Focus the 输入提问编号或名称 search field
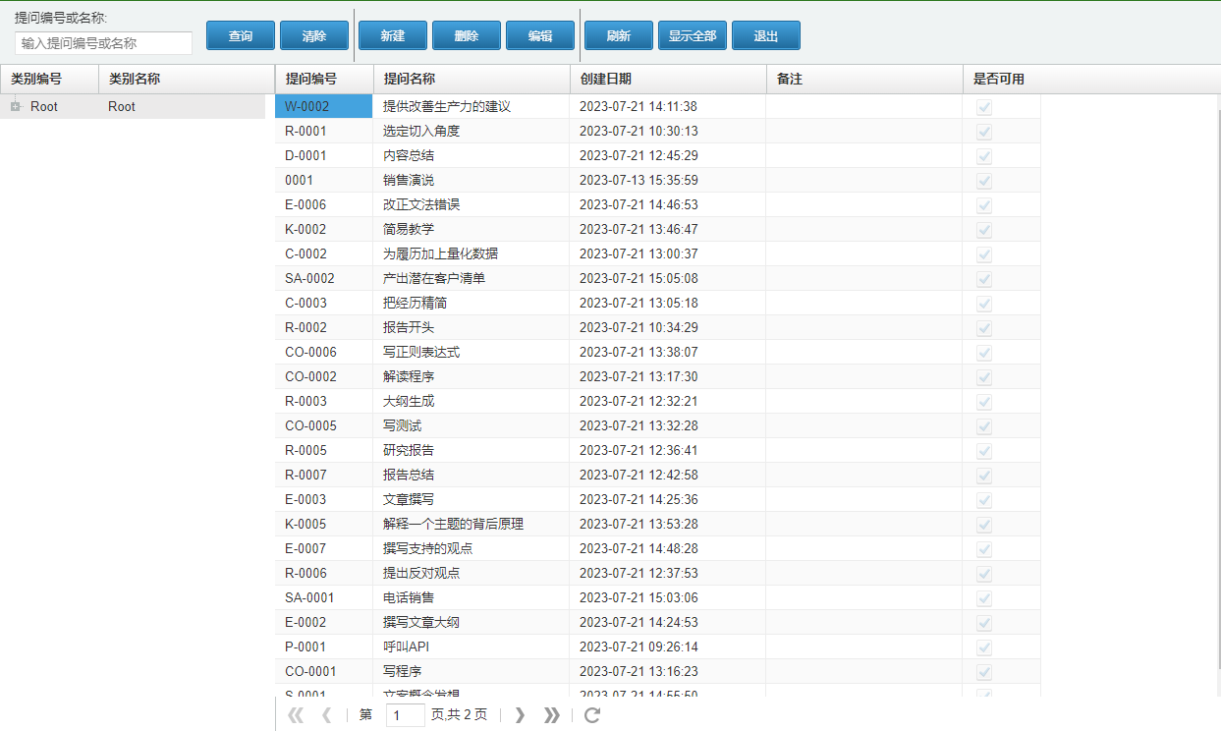This screenshot has width=1221, height=731. point(104,43)
